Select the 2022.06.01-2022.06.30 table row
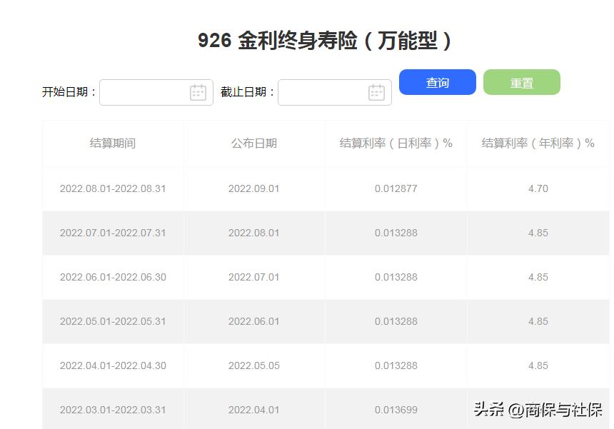Image resolution: width=614 pixels, height=429 pixels. (x=113, y=277)
